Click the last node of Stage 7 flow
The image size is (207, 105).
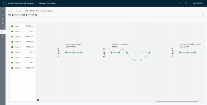(81, 52)
